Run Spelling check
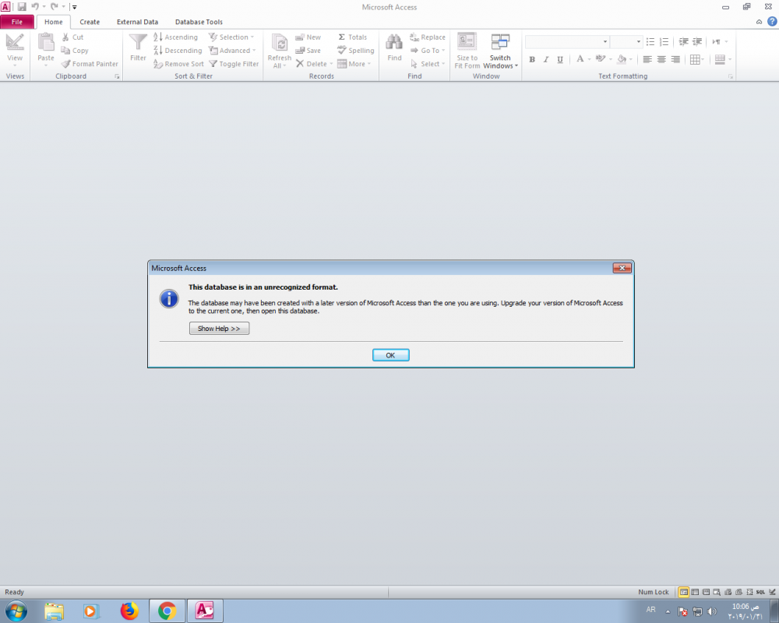The image size is (779, 623). click(356, 51)
